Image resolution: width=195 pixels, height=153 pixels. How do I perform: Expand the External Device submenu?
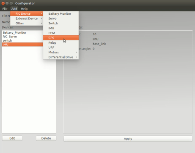(x=27, y=18)
